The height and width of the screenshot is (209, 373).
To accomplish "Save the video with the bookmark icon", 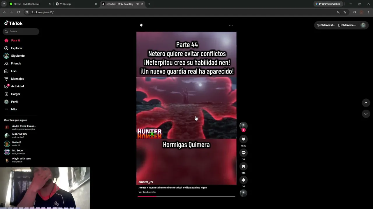I will [x=243, y=166].
